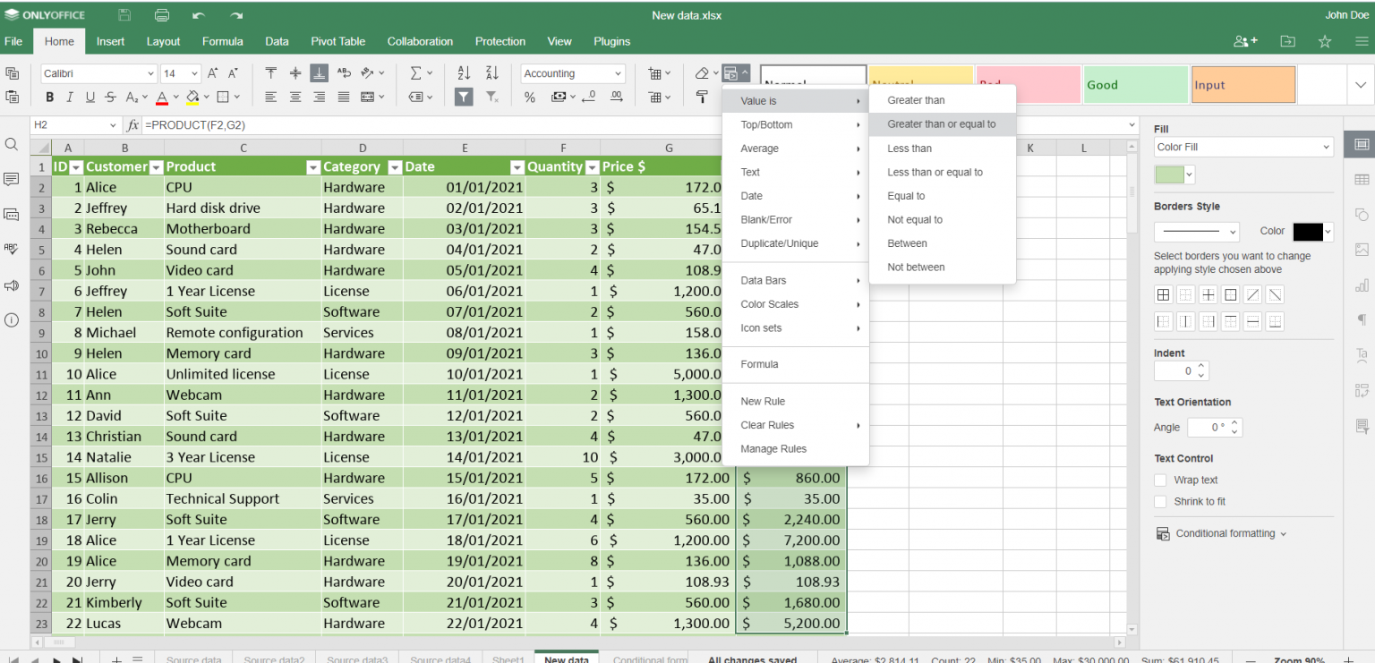Enable the Wrap text checkbox
Screen dimensions: 1375x663
[1159, 480]
